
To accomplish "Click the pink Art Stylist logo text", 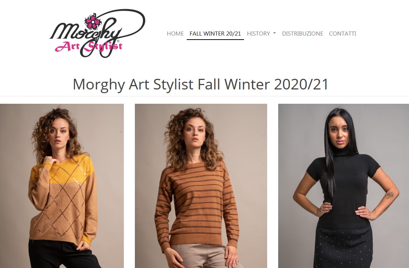I will (x=89, y=47).
